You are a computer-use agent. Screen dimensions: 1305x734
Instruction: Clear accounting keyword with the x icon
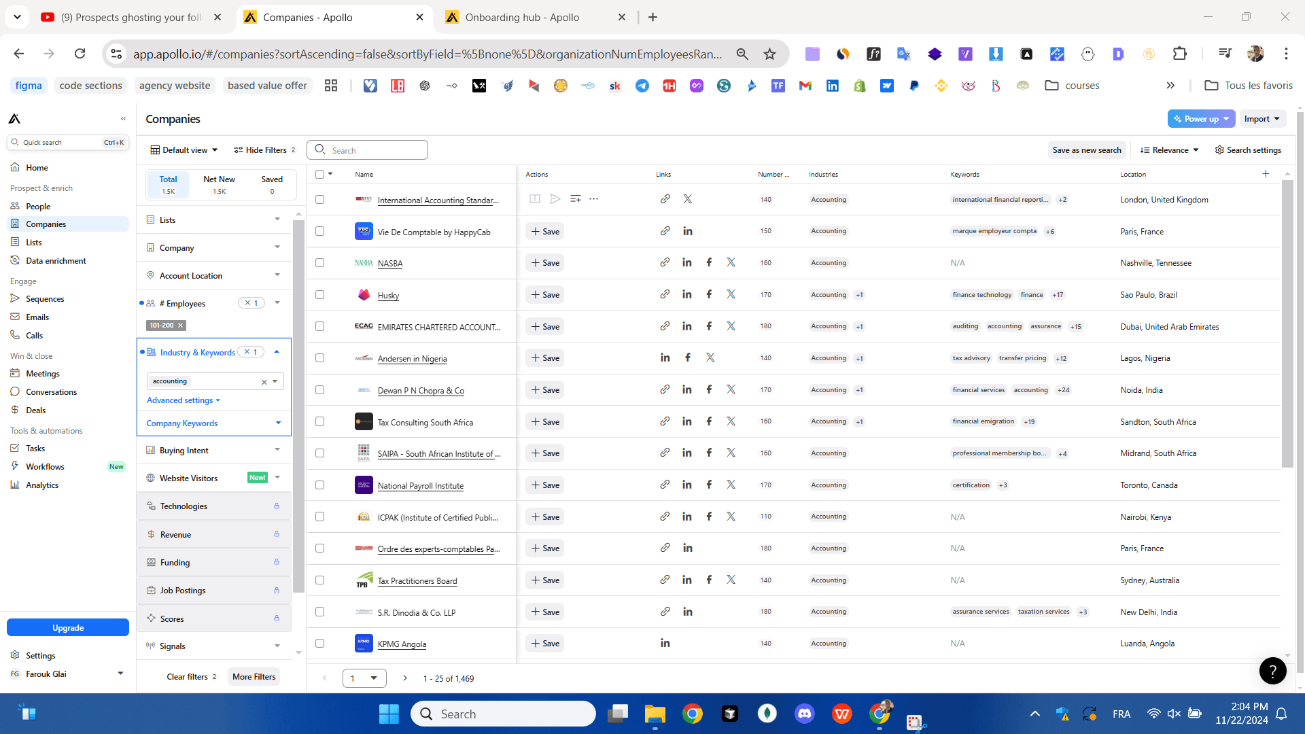click(x=264, y=382)
